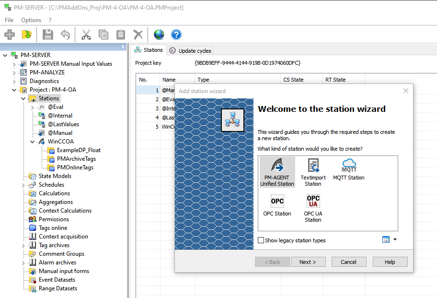437x298 pixels.
Task: Expand the Alarm archives node
Action: [x=23, y=263]
